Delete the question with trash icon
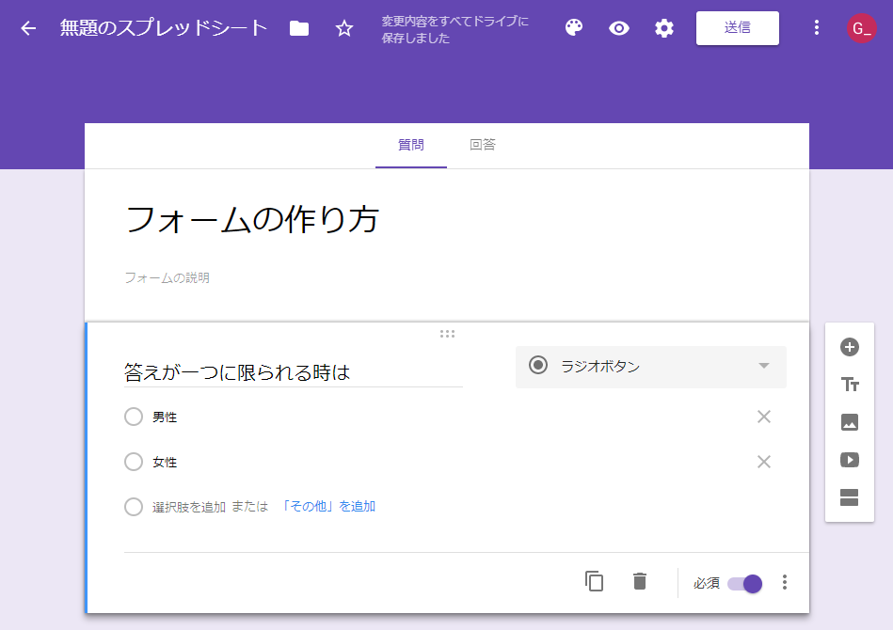893x630 pixels. (640, 582)
